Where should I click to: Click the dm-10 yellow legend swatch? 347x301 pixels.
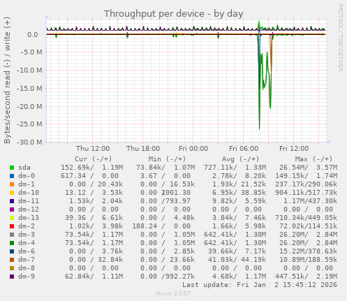[12, 193]
